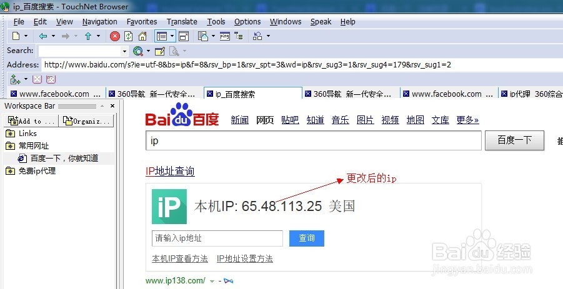Open the Speak menu
Viewport: 563px width, 289px height.
[321, 21]
